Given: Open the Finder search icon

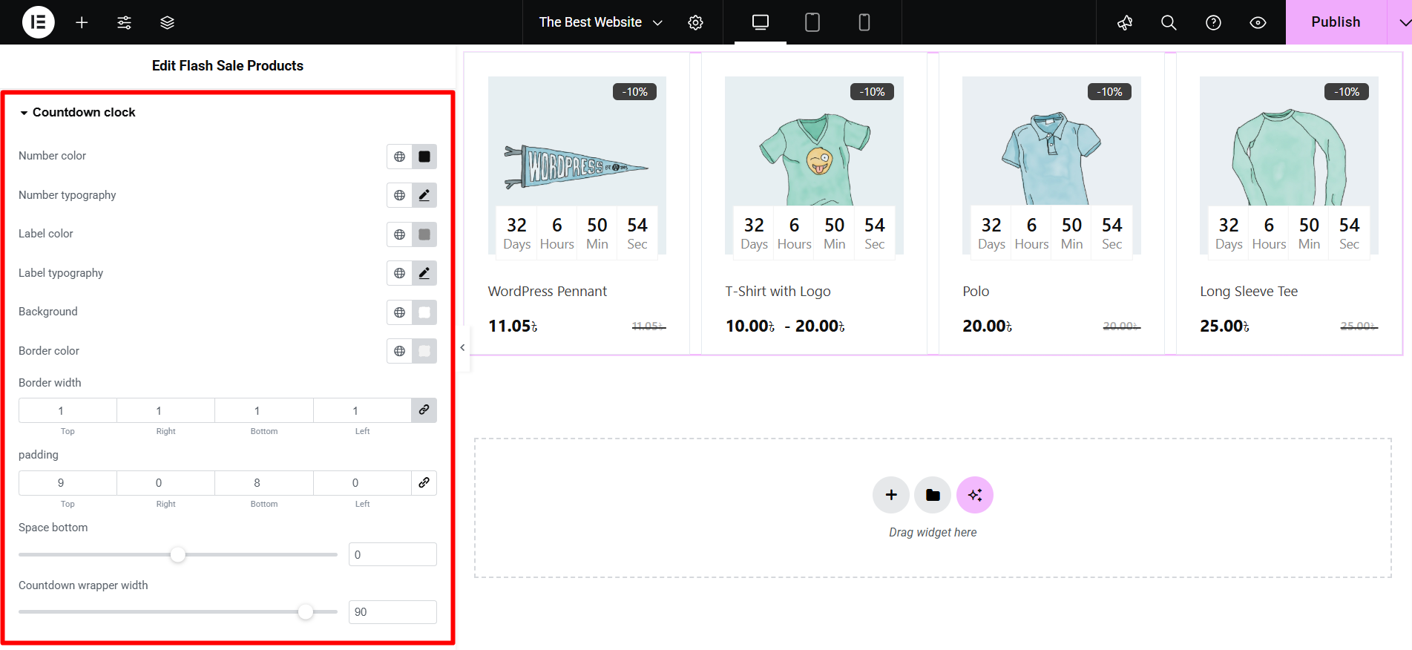Looking at the screenshot, I should coord(1169,22).
